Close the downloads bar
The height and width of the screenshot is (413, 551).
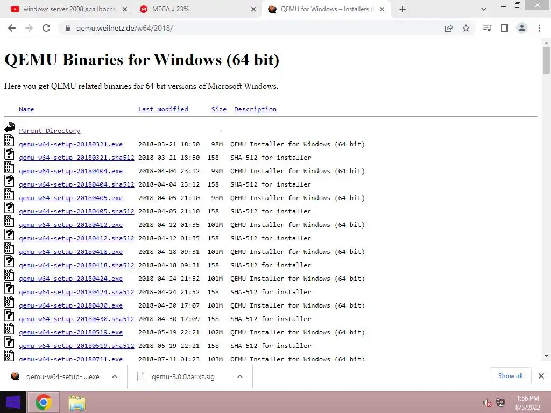pyautogui.click(x=541, y=376)
